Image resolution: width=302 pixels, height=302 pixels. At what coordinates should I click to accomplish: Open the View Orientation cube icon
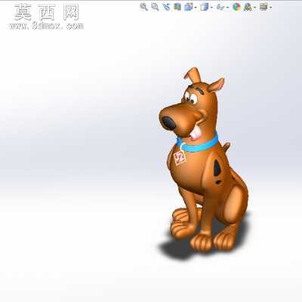(188, 7)
